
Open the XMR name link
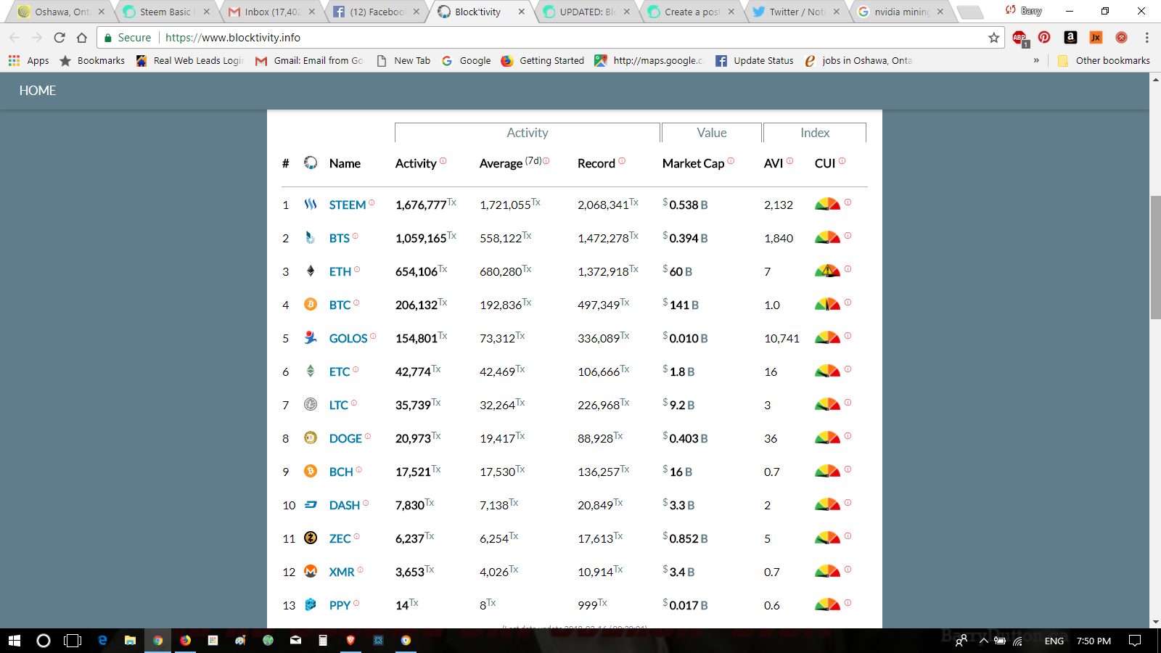[342, 572]
